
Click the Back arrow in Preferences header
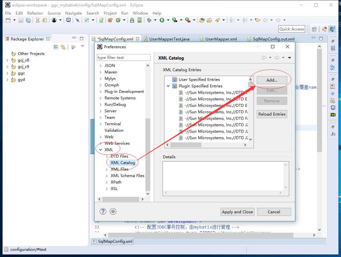point(264,58)
